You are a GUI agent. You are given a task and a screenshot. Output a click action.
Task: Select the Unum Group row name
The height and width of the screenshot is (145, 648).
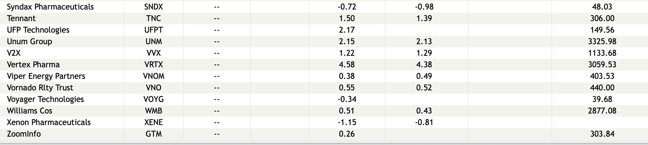(29, 41)
